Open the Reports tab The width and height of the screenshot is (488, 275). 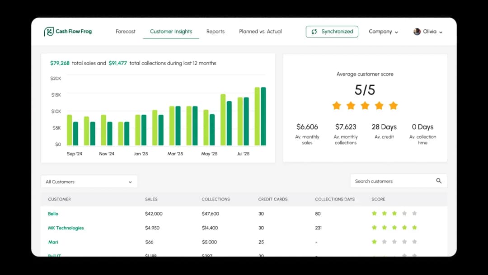[216, 32]
